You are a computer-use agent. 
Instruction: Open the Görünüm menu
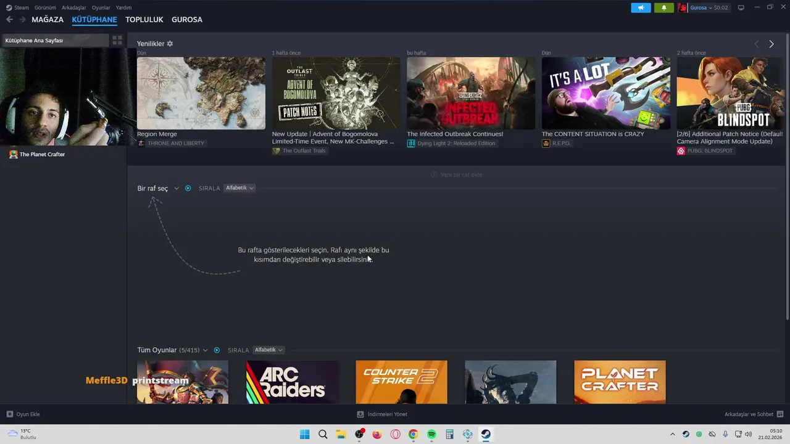point(45,7)
